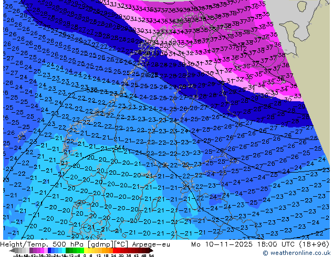Select the Height/Temp. 500 hPa chart title
The image size is (333, 257).
pos(42,244)
